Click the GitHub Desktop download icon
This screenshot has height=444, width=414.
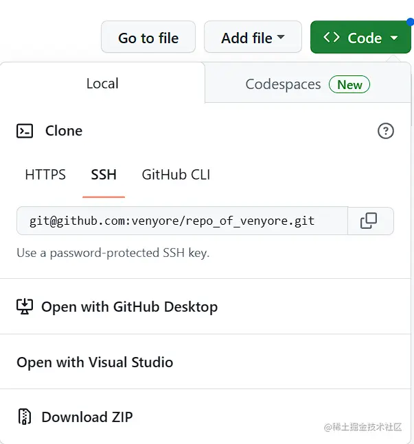[25, 306]
